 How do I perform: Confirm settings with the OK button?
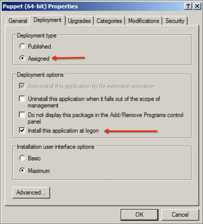[139, 214]
